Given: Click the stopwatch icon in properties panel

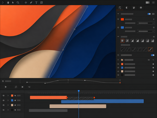Looking at the screenshot, I should (118, 55).
